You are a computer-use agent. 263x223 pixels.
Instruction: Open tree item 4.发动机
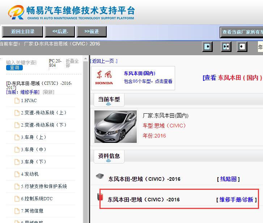coord(30,174)
